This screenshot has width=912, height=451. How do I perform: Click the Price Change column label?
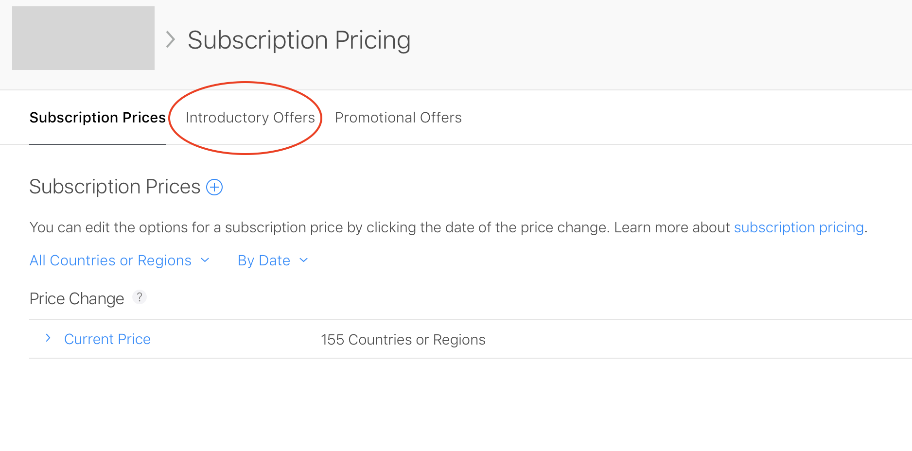point(77,299)
